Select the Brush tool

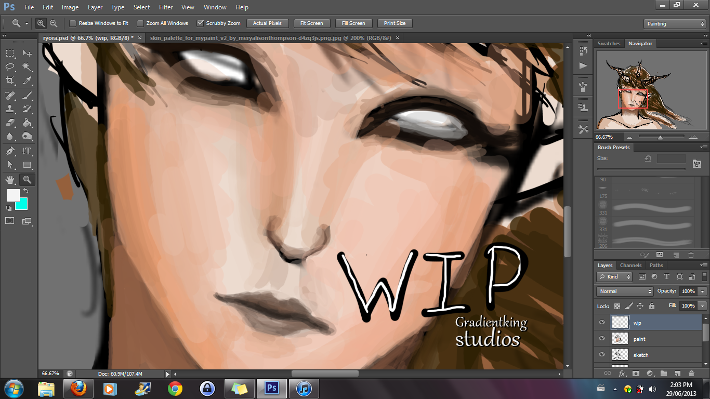[28, 95]
